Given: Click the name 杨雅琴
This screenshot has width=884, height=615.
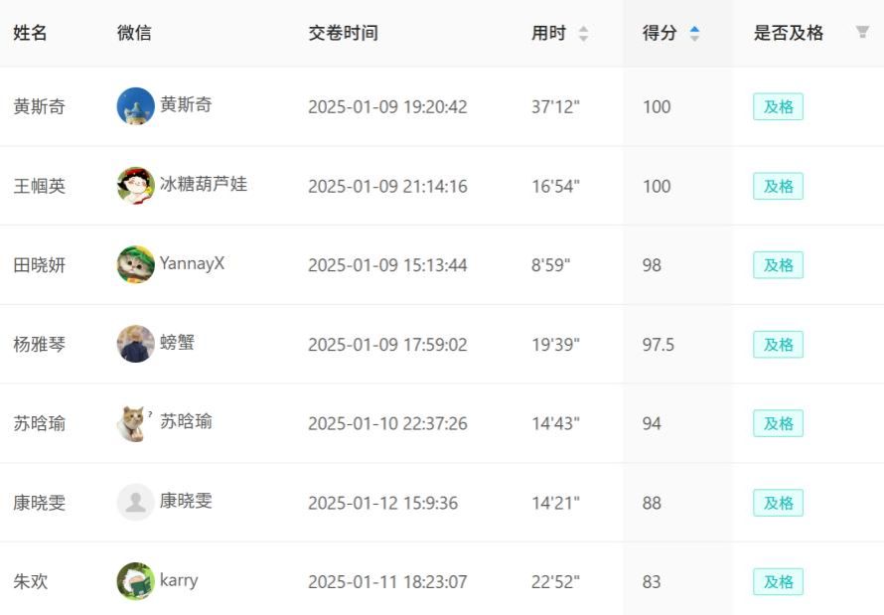Looking at the screenshot, I should 40,345.
